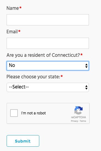Viewport: 101px width, 151px height.
Task: Click the up-down arrows on the No dropdown
Action: tap(86, 66)
